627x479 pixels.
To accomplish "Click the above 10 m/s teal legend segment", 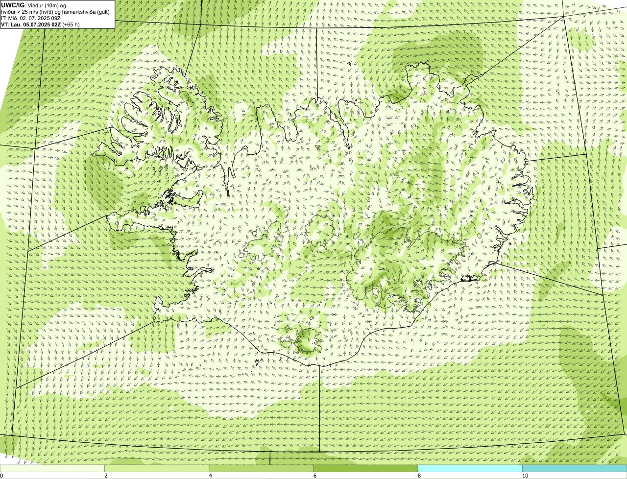I will pos(575,469).
